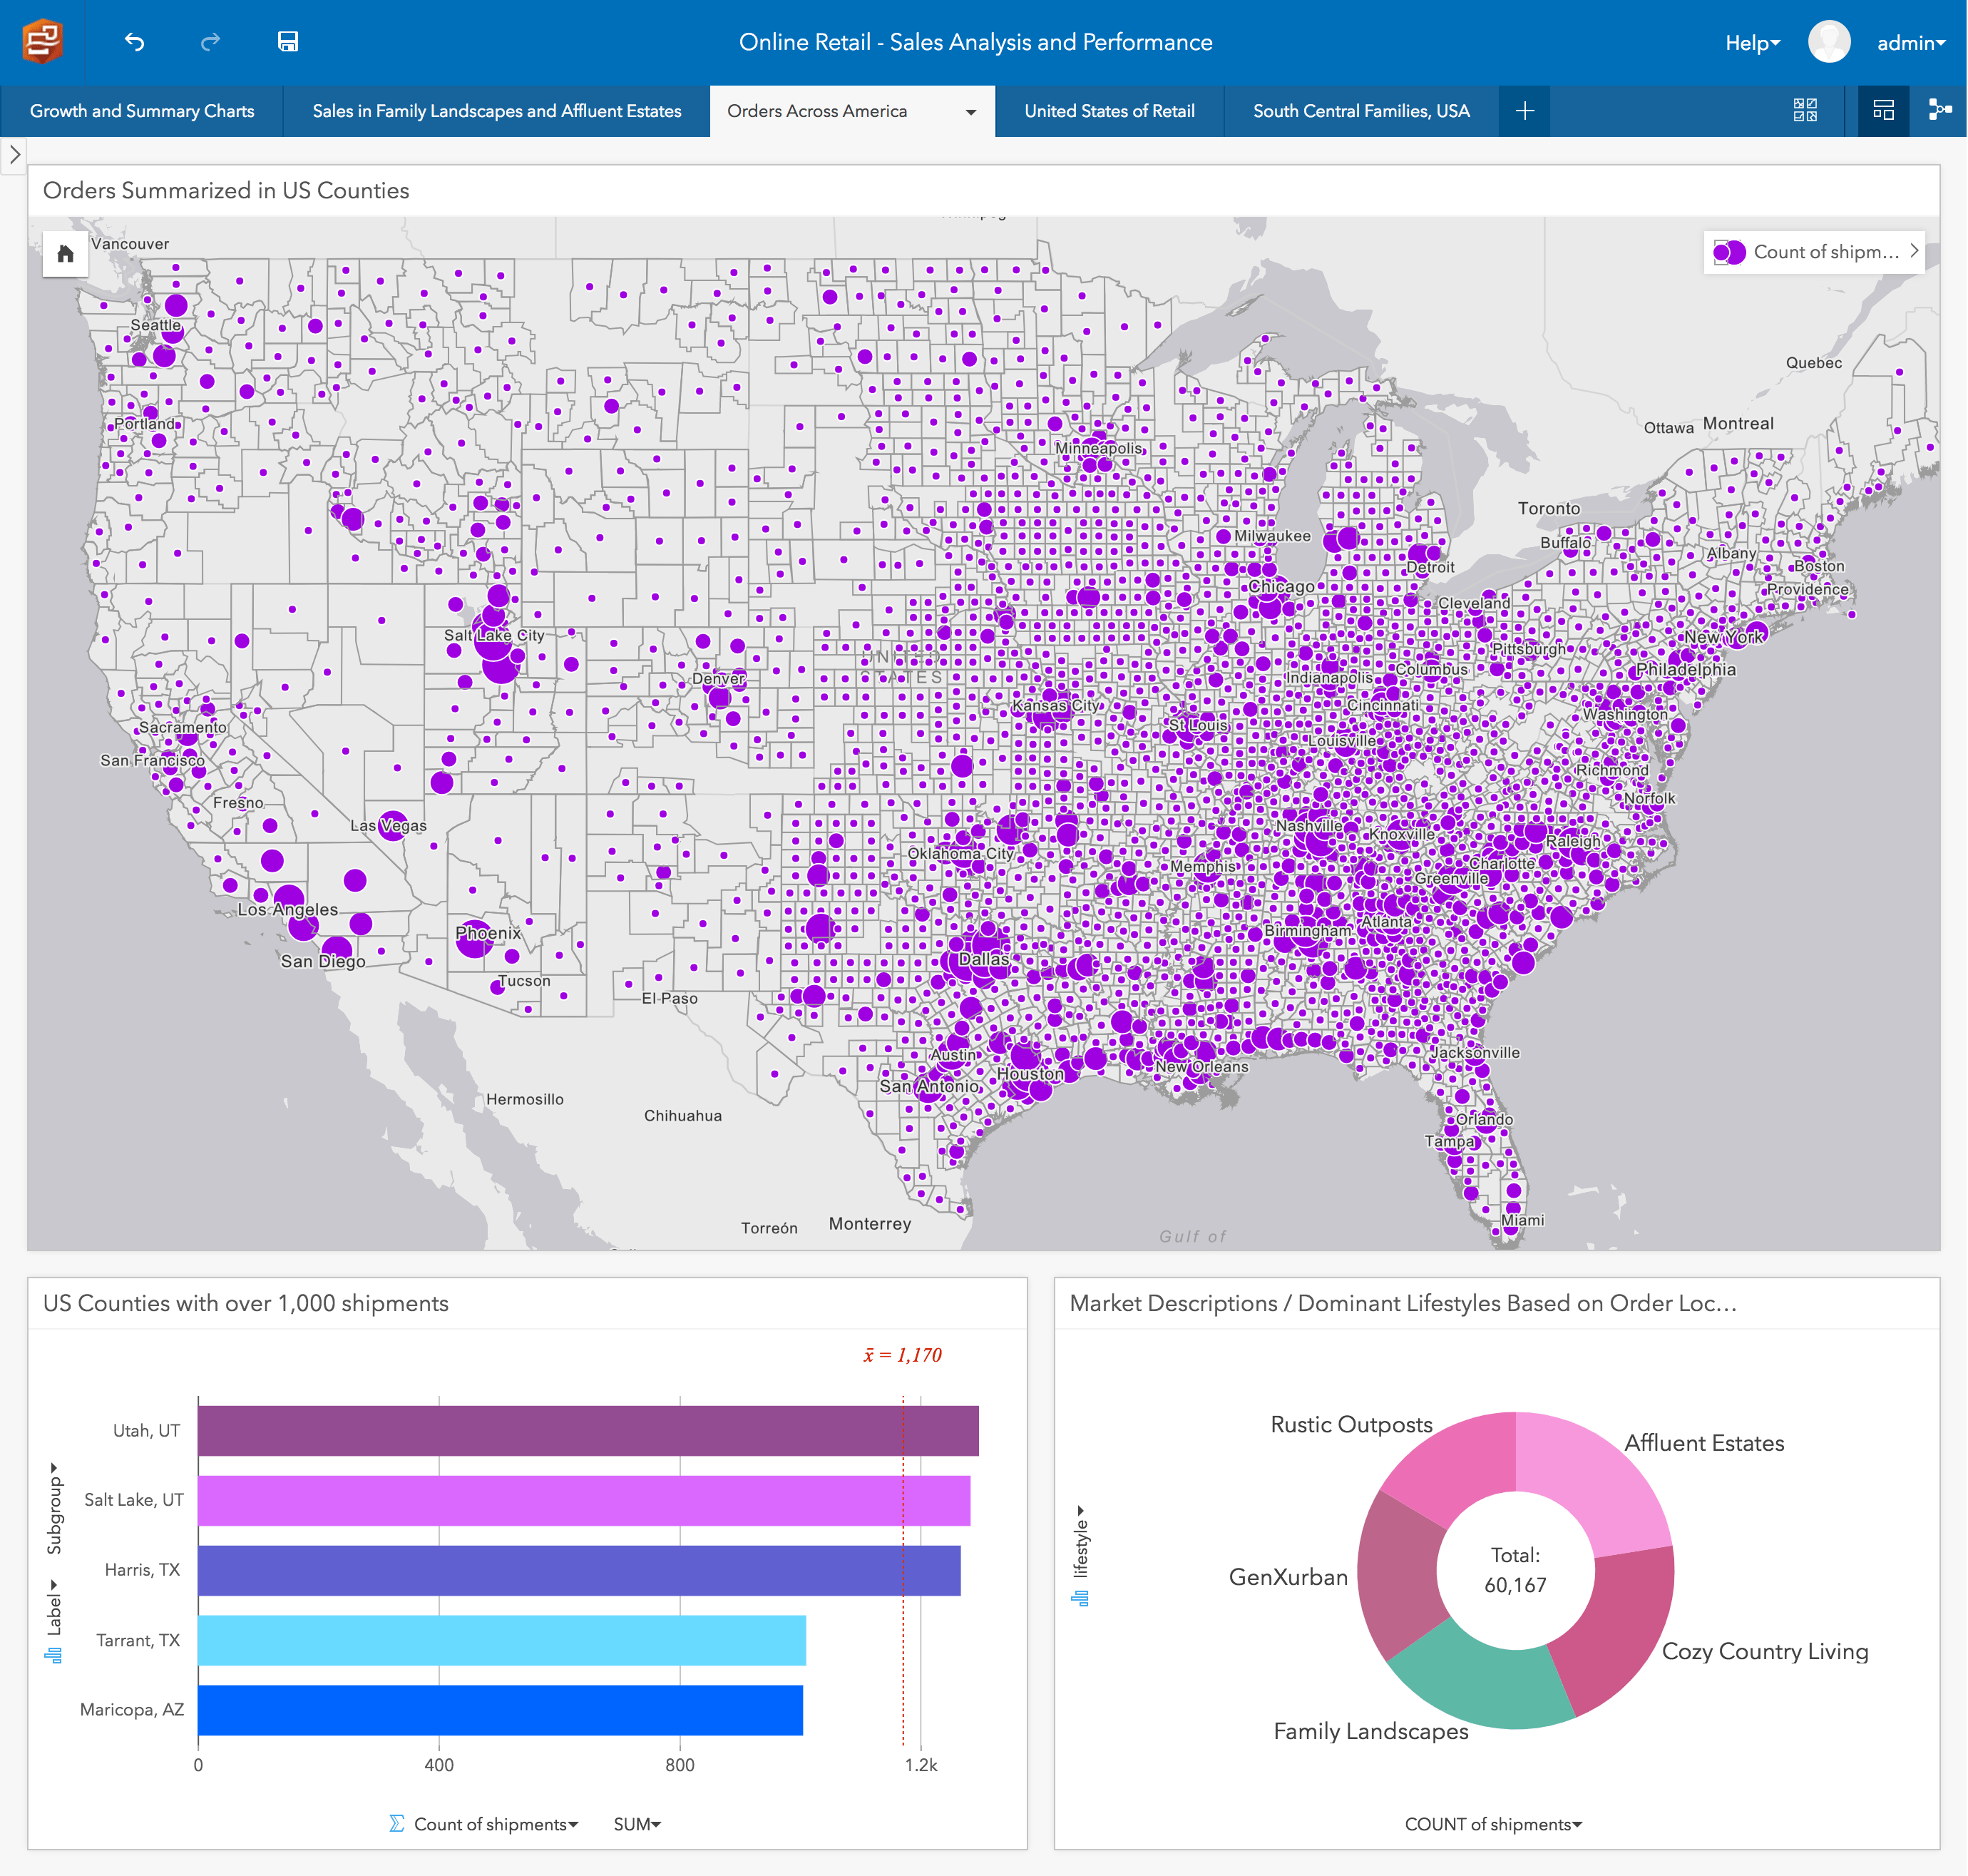1968x1876 pixels.
Task: Open the Help menu
Action: 1751,43
